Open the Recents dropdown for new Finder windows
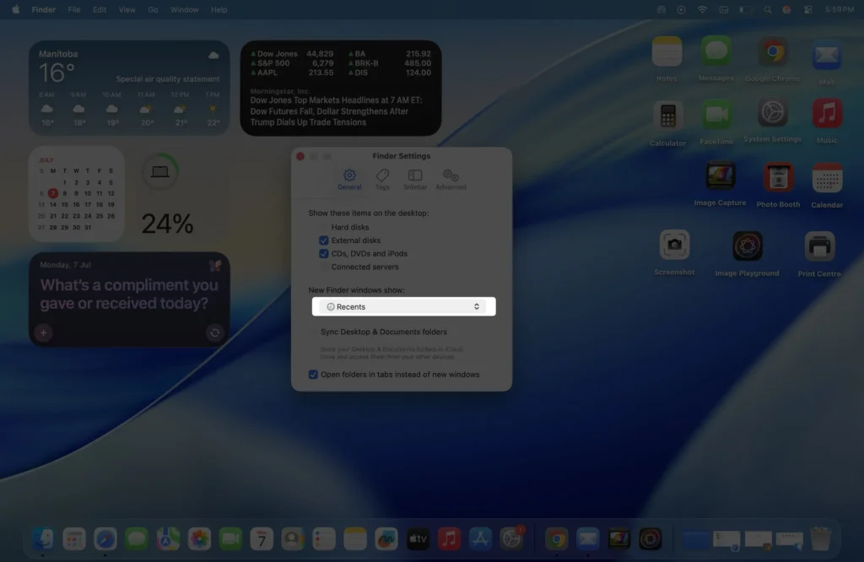Image resolution: width=864 pixels, height=562 pixels. [402, 306]
